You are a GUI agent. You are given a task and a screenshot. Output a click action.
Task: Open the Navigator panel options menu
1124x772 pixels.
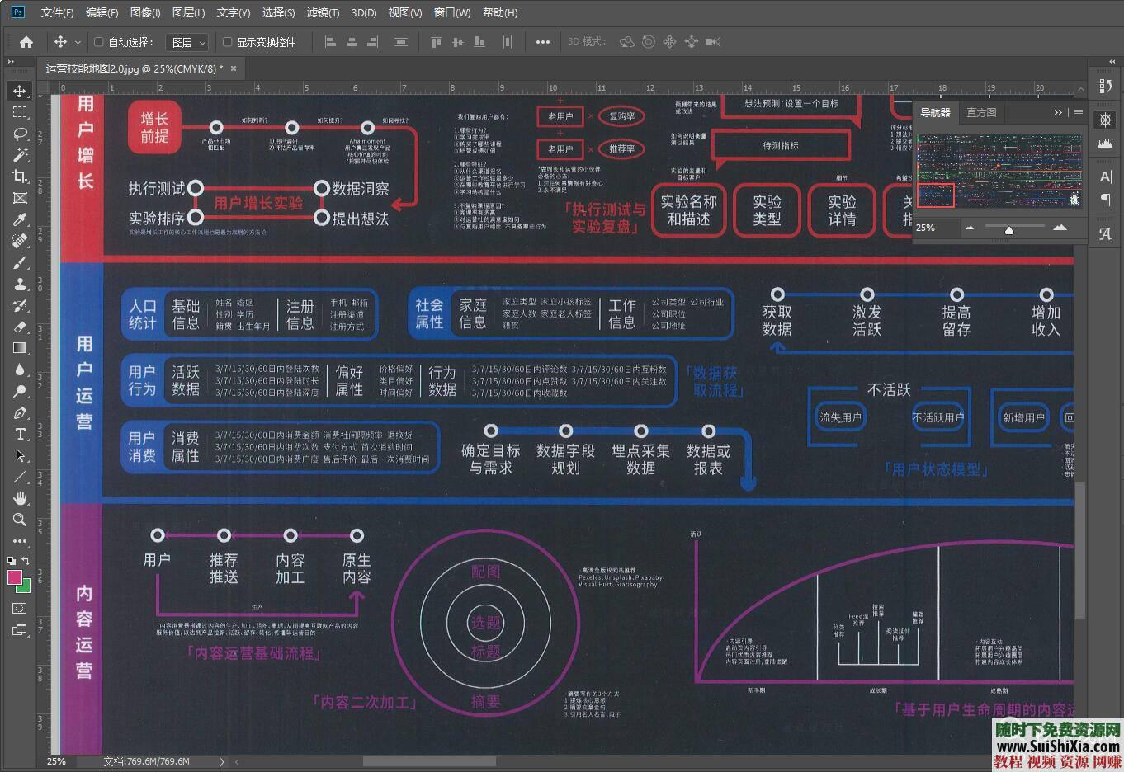1079,112
